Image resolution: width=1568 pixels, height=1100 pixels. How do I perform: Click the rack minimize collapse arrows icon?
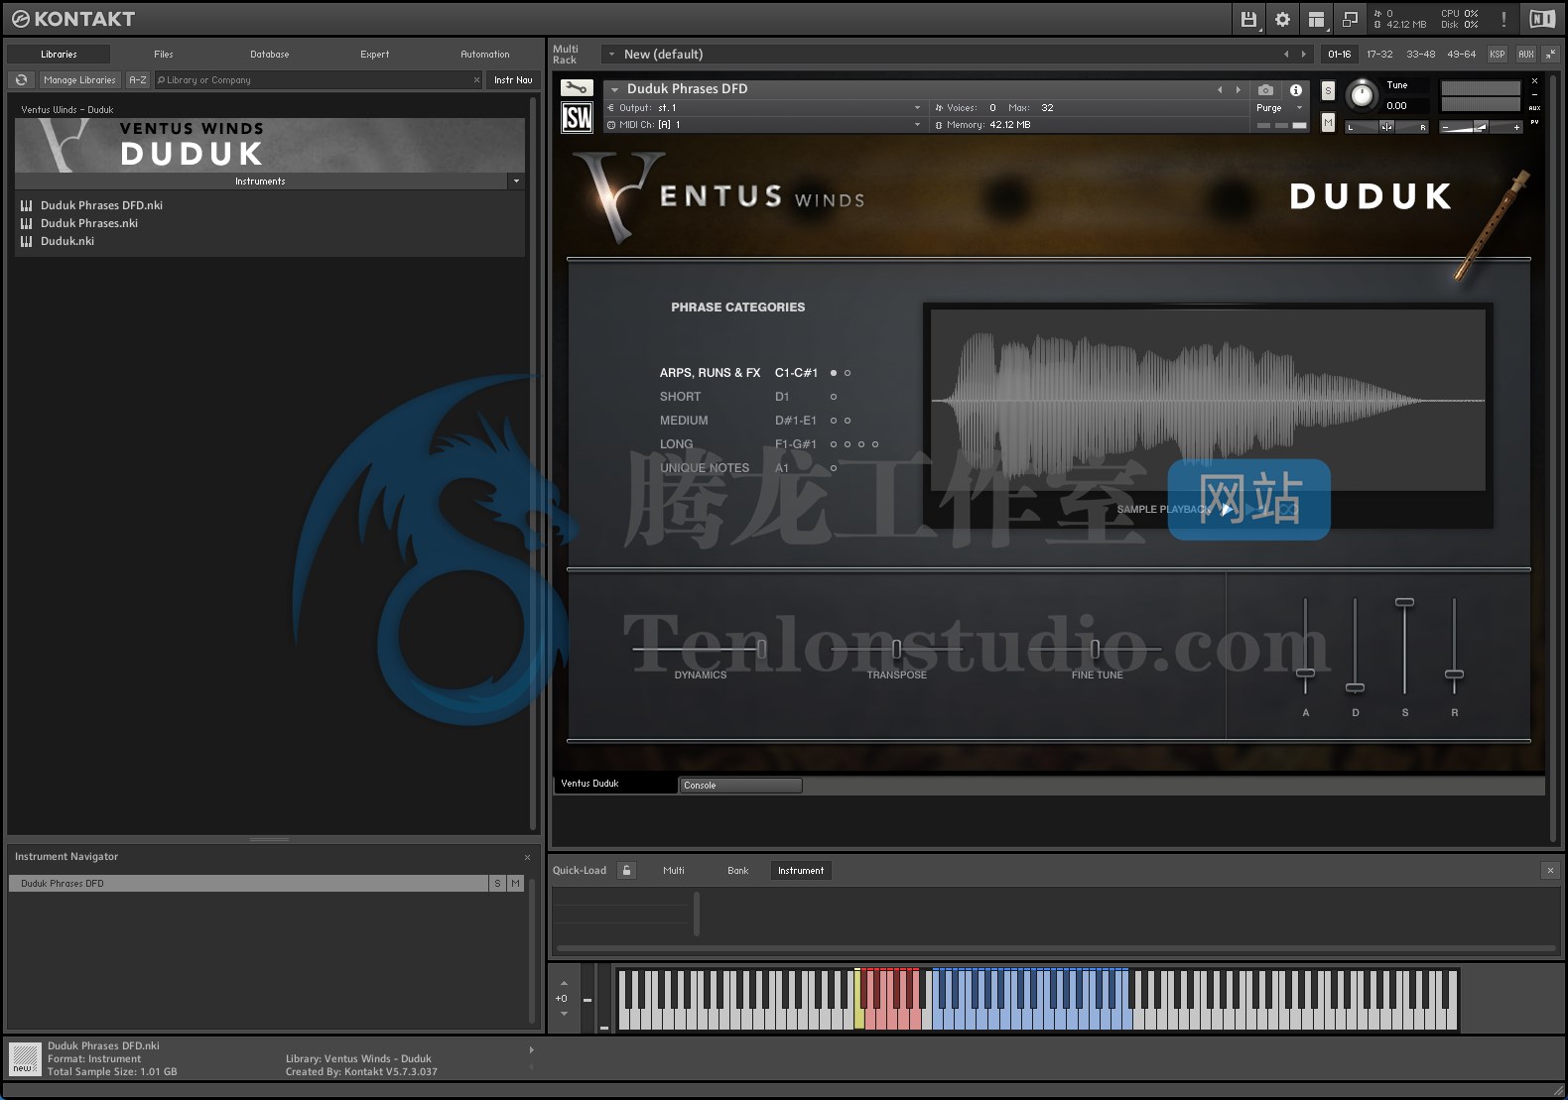tap(1551, 55)
